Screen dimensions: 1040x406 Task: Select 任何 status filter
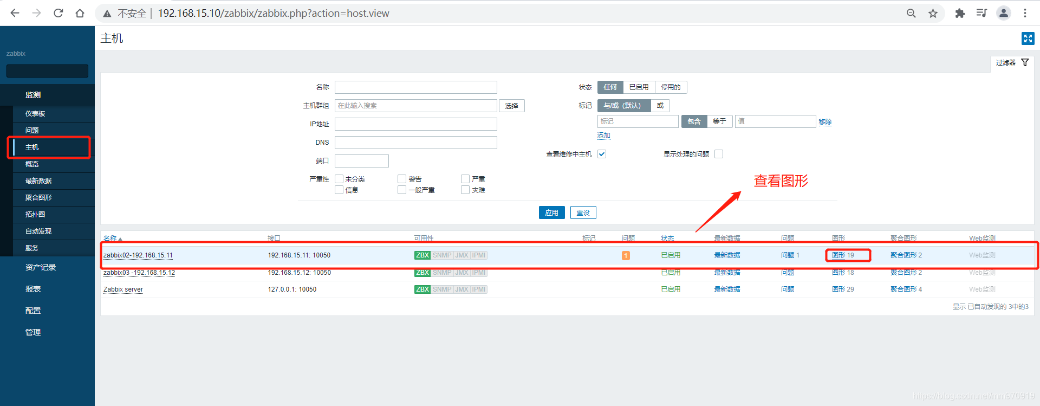coord(610,87)
